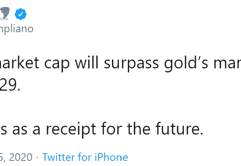241x166 pixels.
Task: Click the "29." text on the second line
Action: pos(10,85)
